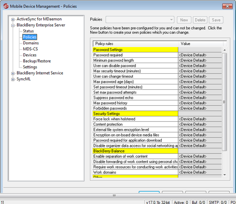Viewport: 236px width, 204px height.
Task: Select User can disable password rule
Action: point(135,66)
